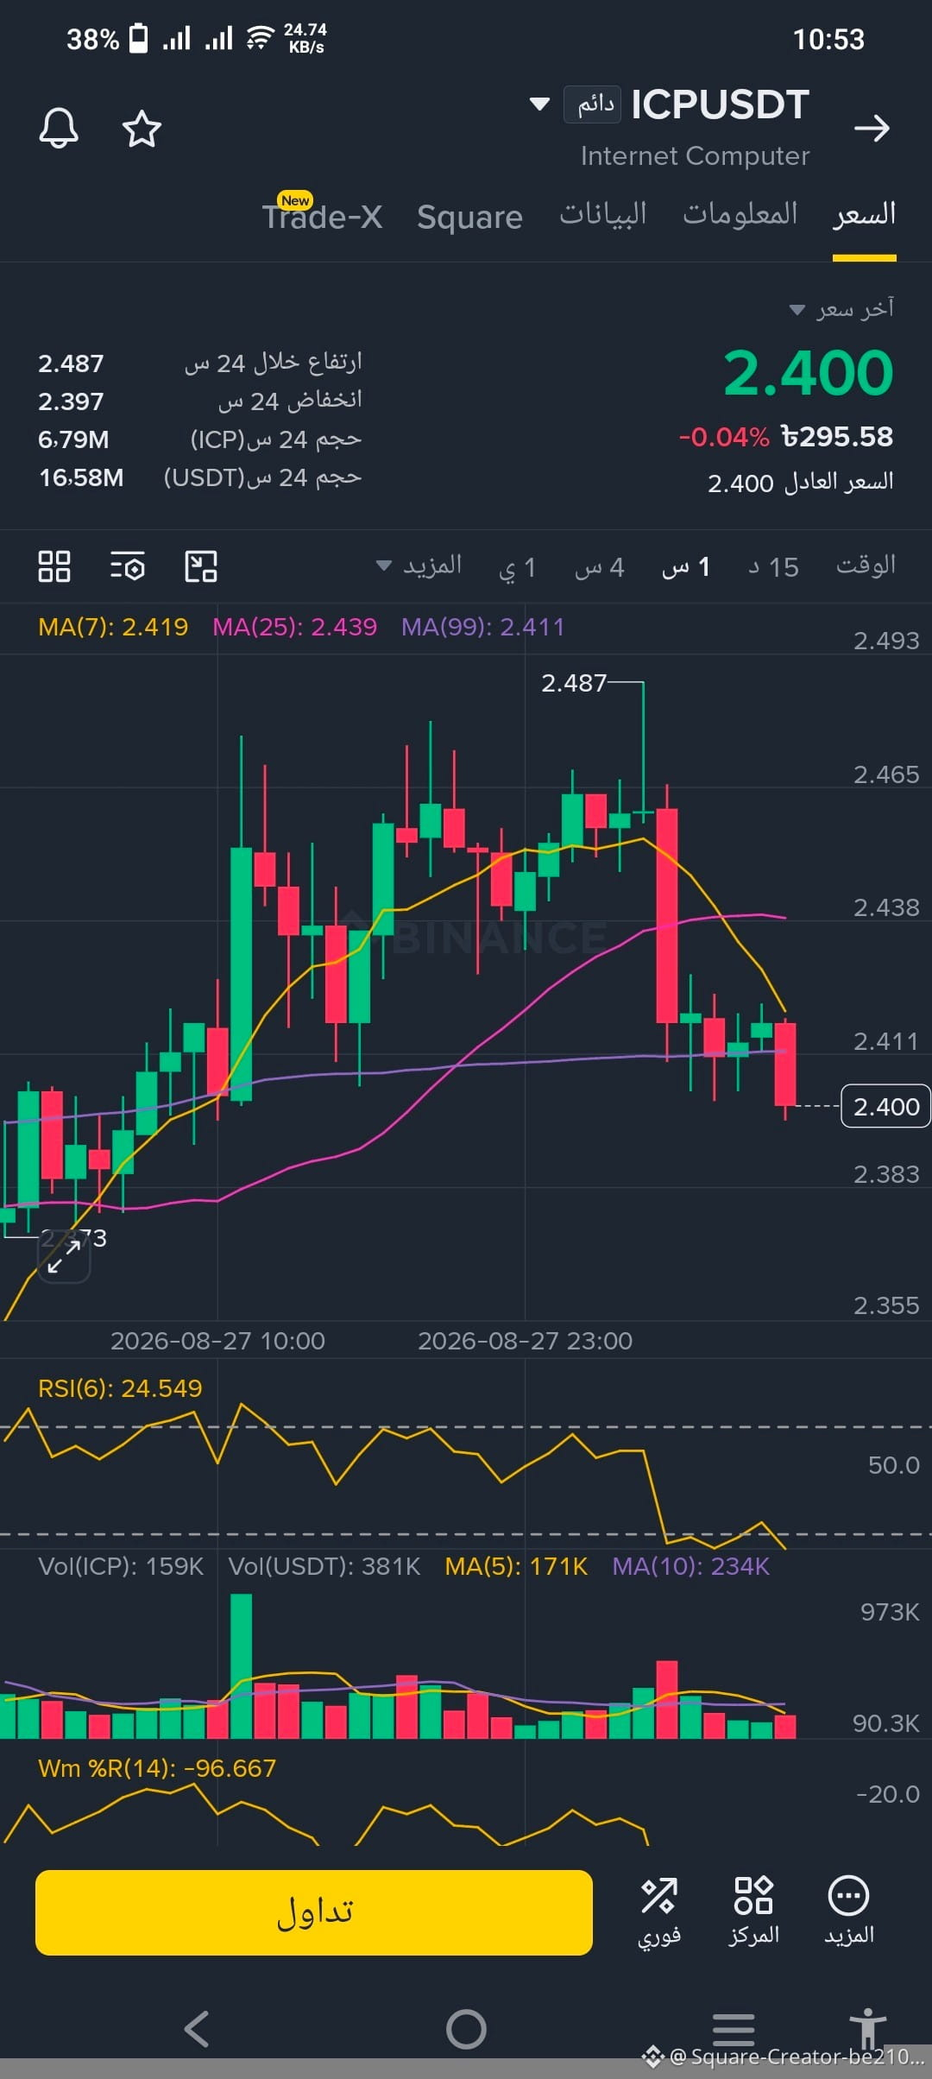Tap the MA(25): 2.439 indicator label
The height and width of the screenshot is (2079, 932).
coord(295,627)
